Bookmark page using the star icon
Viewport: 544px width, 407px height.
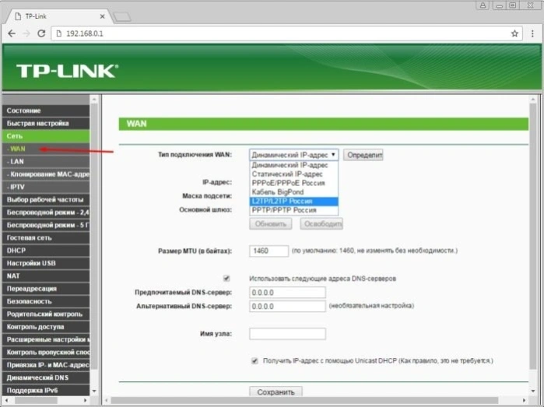click(514, 33)
